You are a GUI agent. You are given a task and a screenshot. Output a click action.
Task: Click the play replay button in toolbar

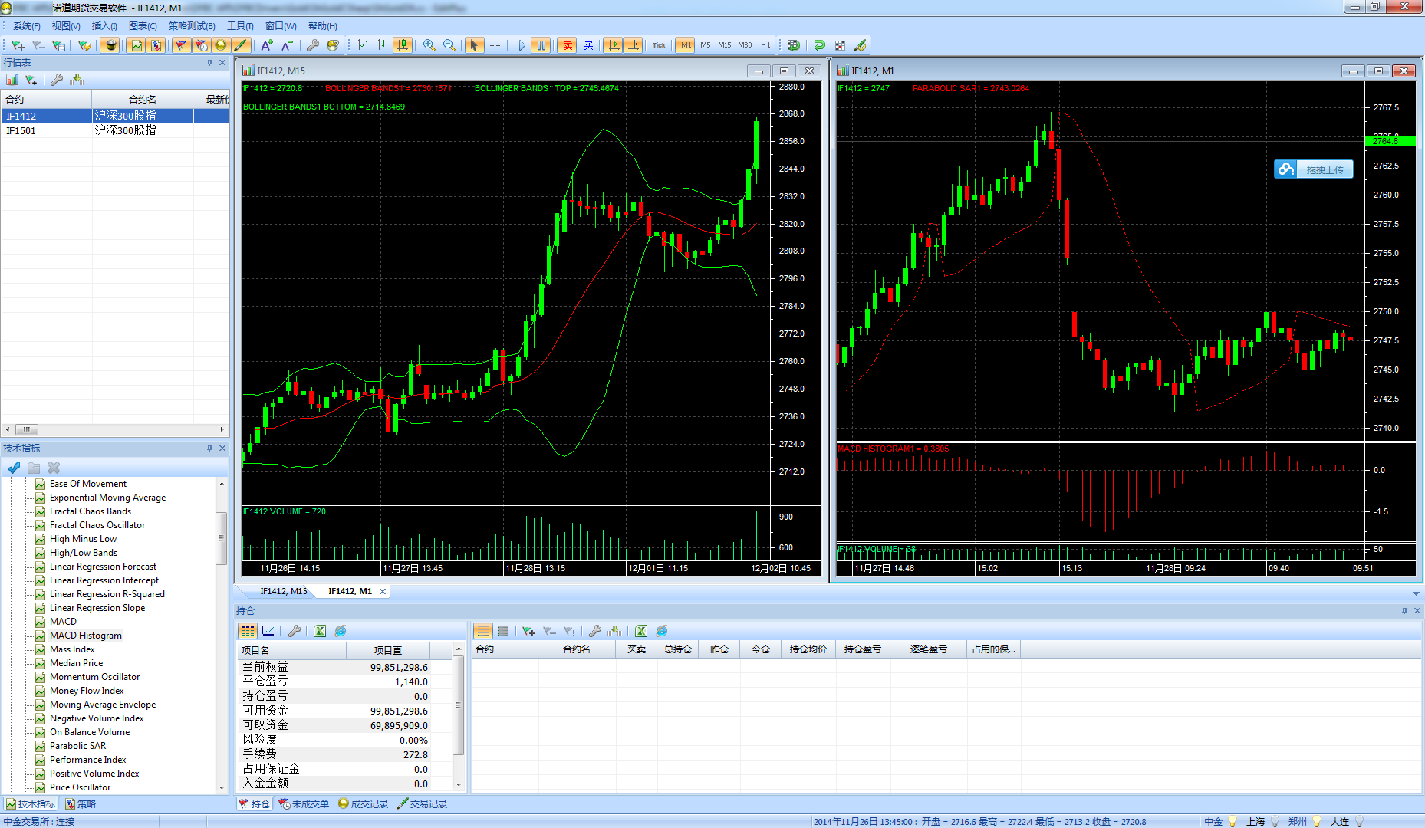(522, 45)
